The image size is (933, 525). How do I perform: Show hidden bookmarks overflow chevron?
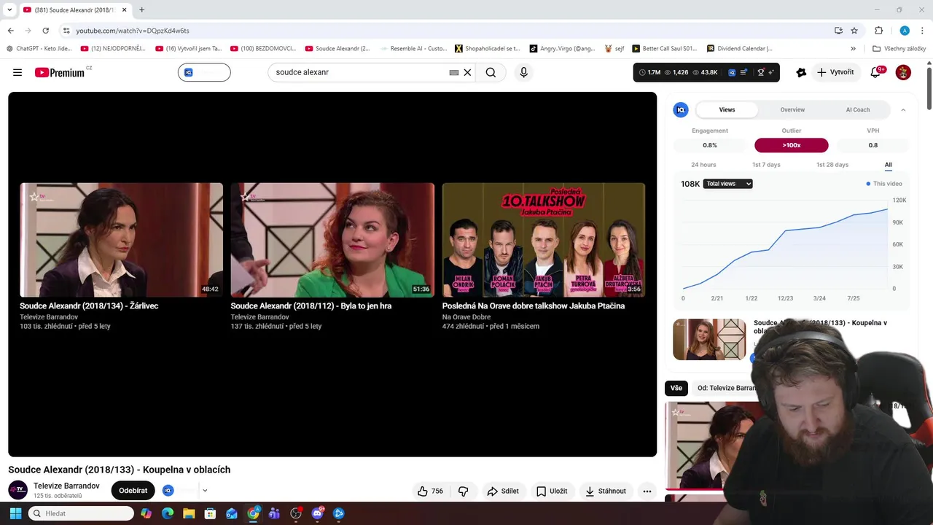click(x=853, y=49)
